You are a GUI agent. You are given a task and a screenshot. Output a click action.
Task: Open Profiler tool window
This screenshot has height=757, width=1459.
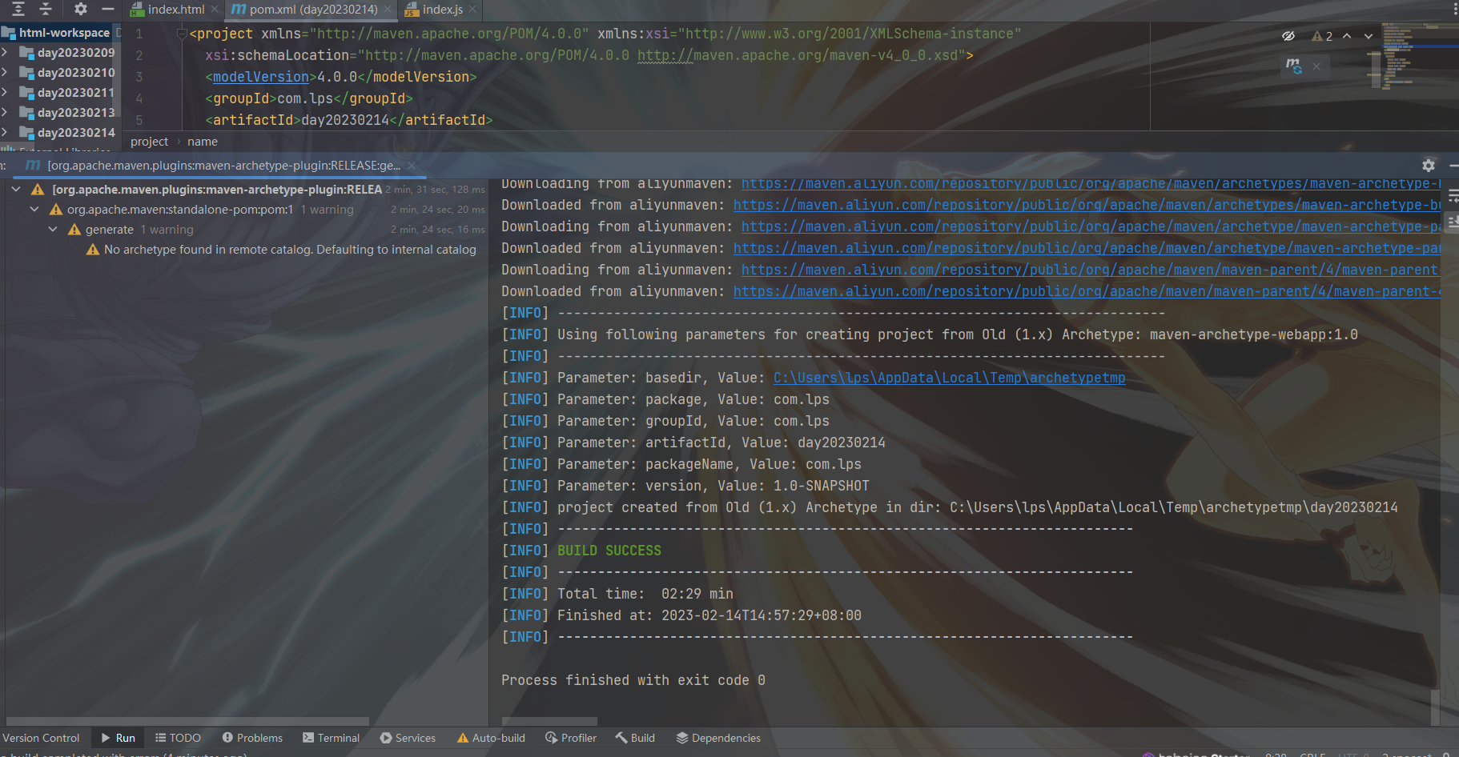tap(571, 738)
